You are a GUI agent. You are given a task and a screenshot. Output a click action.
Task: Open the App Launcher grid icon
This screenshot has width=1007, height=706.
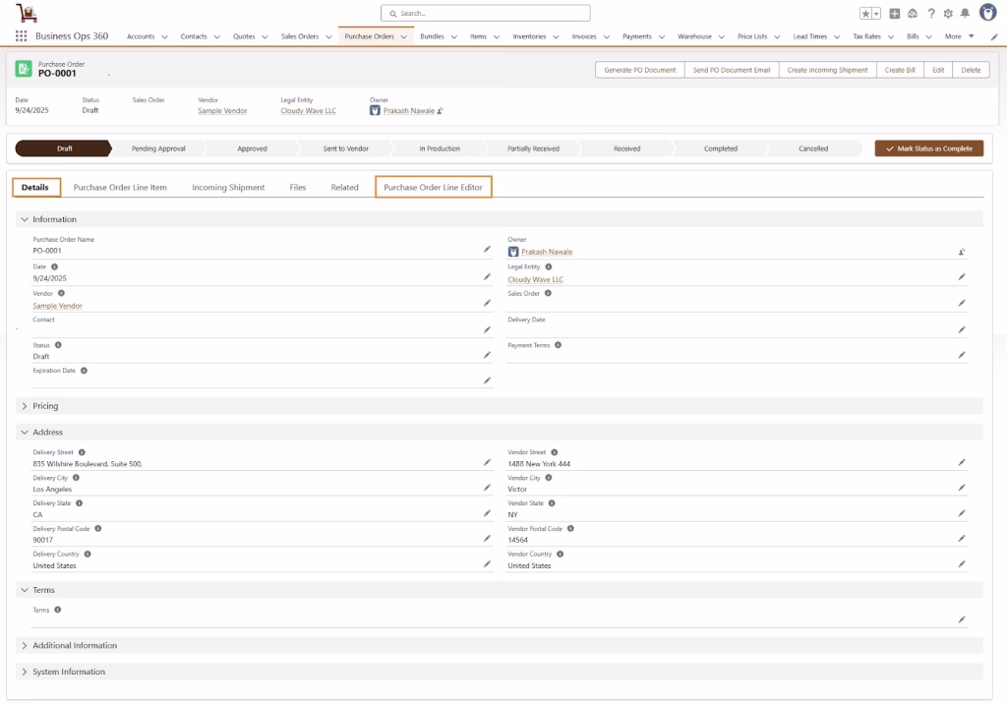(x=21, y=36)
